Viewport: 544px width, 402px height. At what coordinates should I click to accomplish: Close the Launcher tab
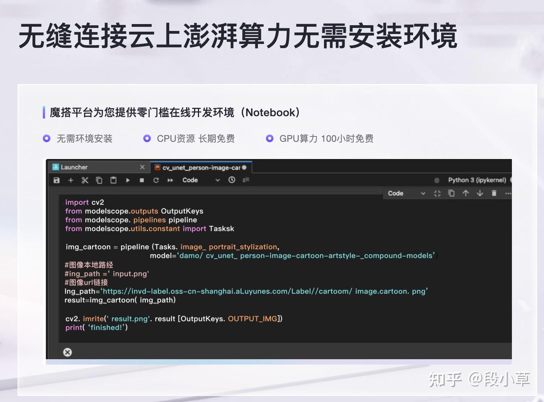click(x=142, y=167)
